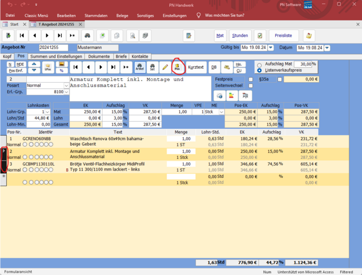Screen dimensions: 362x275
Task: Click the trolley icon beside energy label
Action: click(245, 96)
